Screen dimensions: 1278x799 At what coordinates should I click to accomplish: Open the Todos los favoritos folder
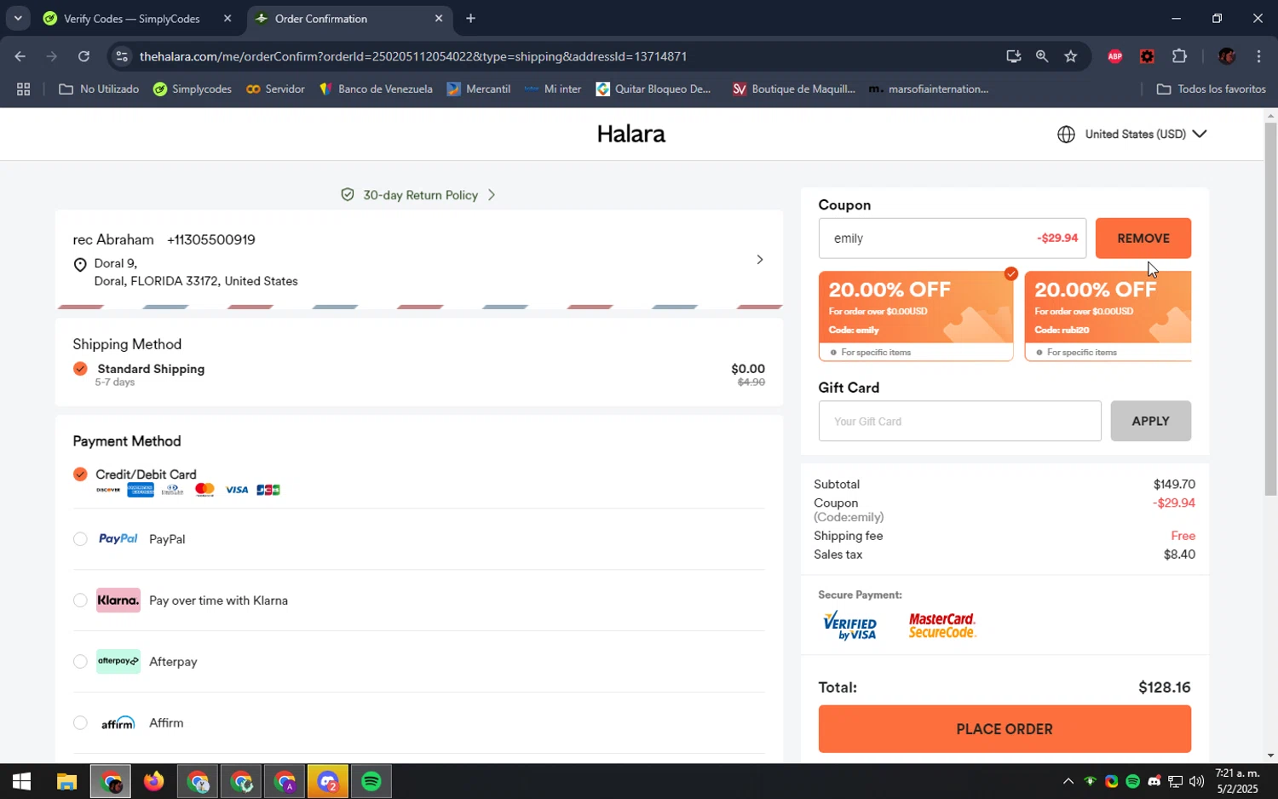1212,89
